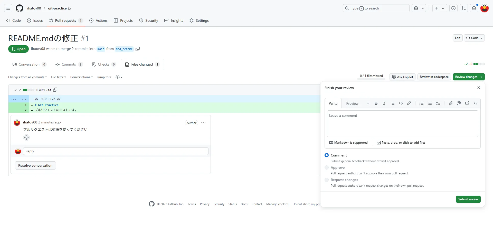Insert quote in review comment
Image resolution: width=493 pixels, height=242 pixels.
click(393, 103)
